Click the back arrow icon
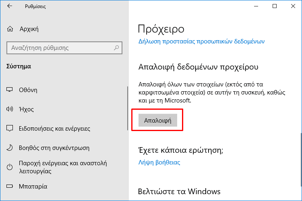 point(10,6)
